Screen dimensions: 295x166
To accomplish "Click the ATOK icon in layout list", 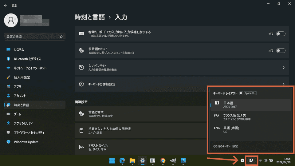I will click(x=217, y=103).
